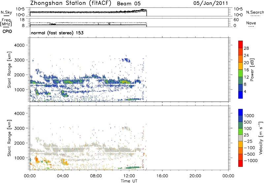The height and width of the screenshot is (183, 264).
Task: Click the "16" power colorbar value
Action: coord(246,70)
